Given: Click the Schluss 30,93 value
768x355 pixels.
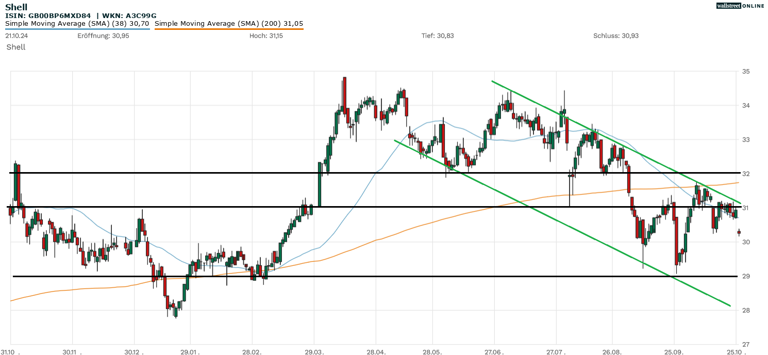Looking at the screenshot, I should 616,36.
